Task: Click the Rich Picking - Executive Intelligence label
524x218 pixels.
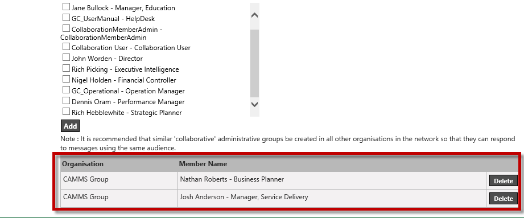Action: 125,69
